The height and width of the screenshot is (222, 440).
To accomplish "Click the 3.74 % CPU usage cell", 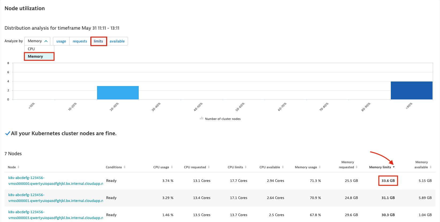I will click(x=168, y=181).
